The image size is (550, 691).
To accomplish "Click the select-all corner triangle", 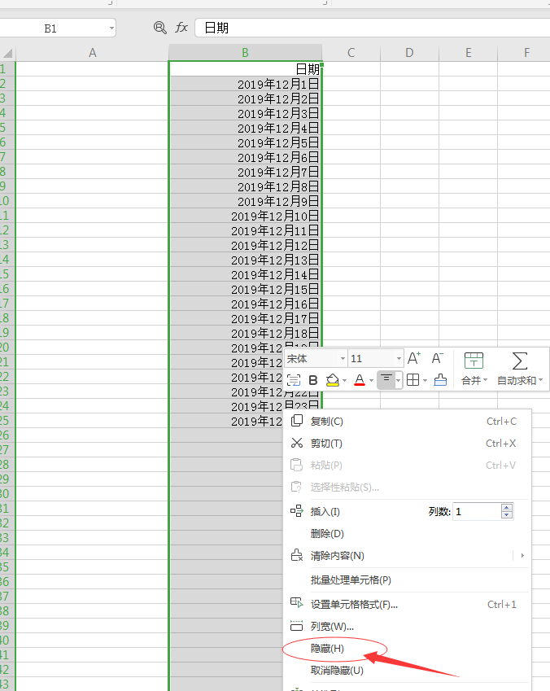I will pyautogui.click(x=7, y=54).
